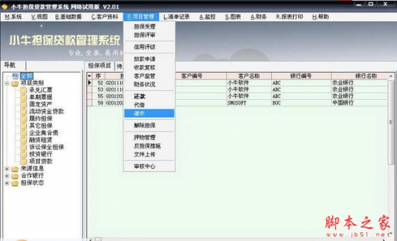Click the folder icon beside 履约担保

[x=24, y=119]
